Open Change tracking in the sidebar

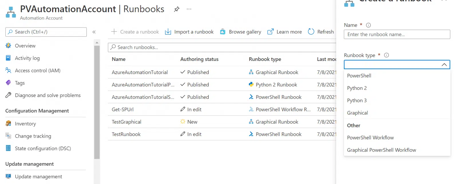click(33, 136)
